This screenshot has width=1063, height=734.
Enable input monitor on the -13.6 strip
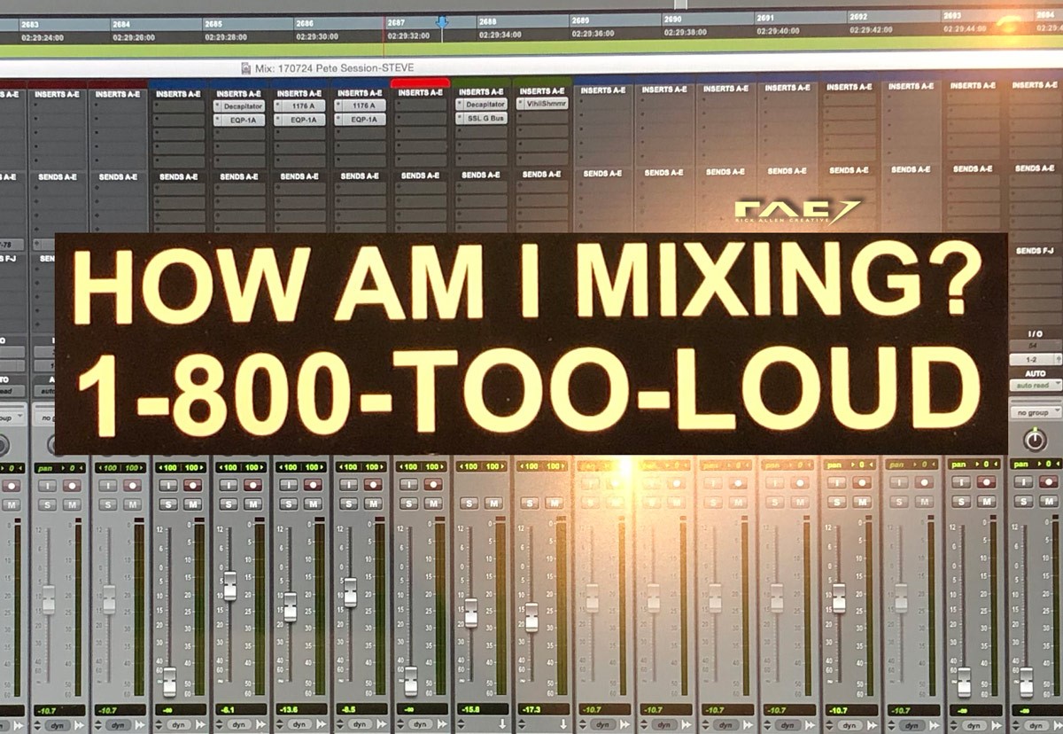click(x=289, y=485)
